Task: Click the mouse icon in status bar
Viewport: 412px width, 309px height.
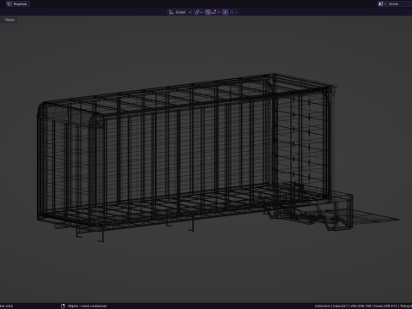Action: point(63,306)
